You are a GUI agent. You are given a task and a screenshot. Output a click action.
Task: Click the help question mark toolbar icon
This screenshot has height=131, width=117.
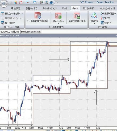point(47,2)
